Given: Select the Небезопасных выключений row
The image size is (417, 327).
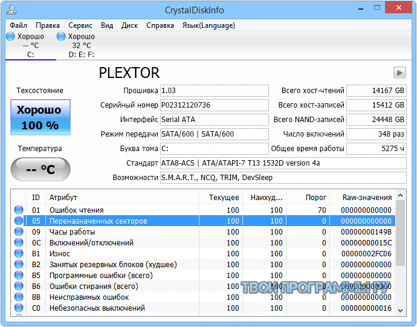Looking at the screenshot, I should (x=203, y=308).
